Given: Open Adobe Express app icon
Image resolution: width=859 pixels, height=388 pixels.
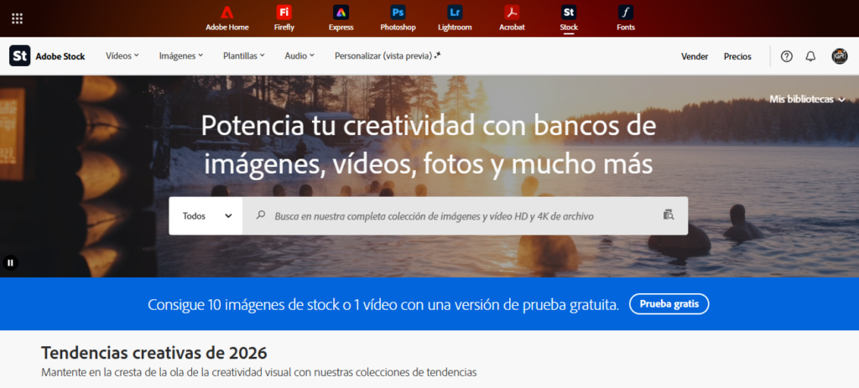Looking at the screenshot, I should [341, 18].
